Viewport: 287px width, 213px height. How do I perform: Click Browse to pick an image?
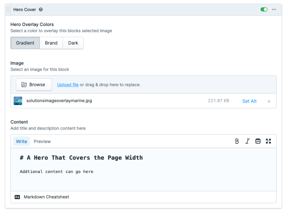pos(34,84)
